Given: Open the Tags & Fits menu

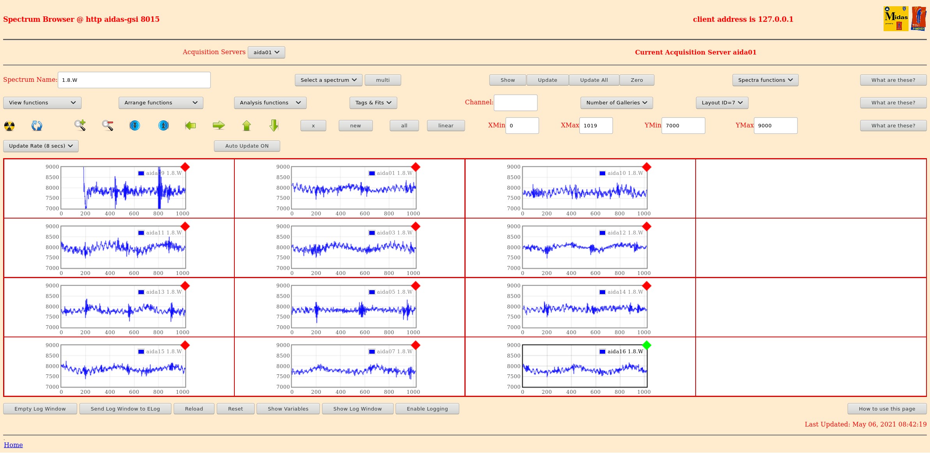Looking at the screenshot, I should click(x=373, y=103).
